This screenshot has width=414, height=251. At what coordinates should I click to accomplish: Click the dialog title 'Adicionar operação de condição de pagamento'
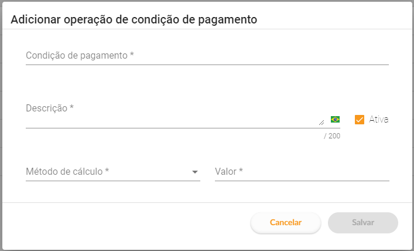pos(134,19)
